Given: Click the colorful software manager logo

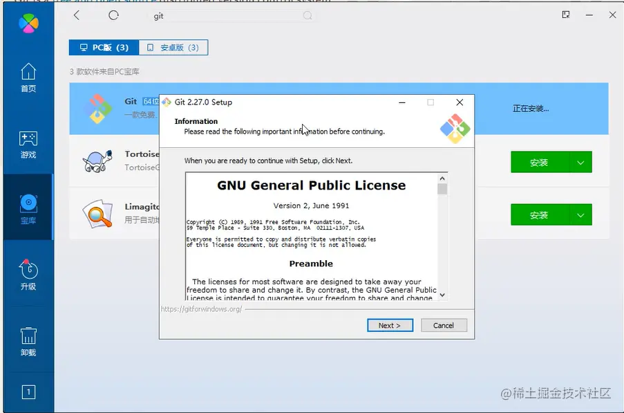Looking at the screenshot, I should point(28,23).
